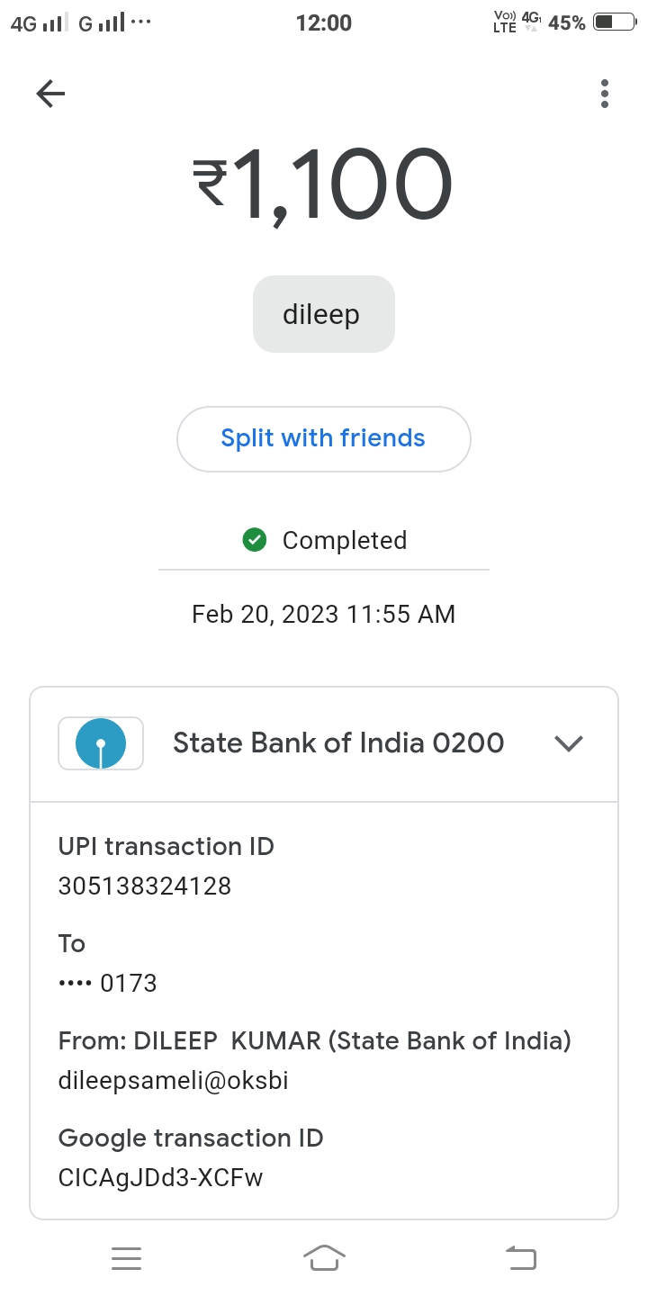Tap the green Completed checkmark icon
This screenshot has height=1296, width=648.
[255, 540]
